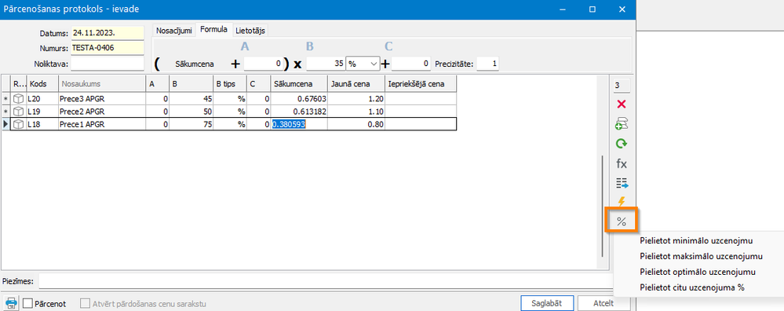
Task: Click the vertical scrollbar of the table
Action: (603, 205)
